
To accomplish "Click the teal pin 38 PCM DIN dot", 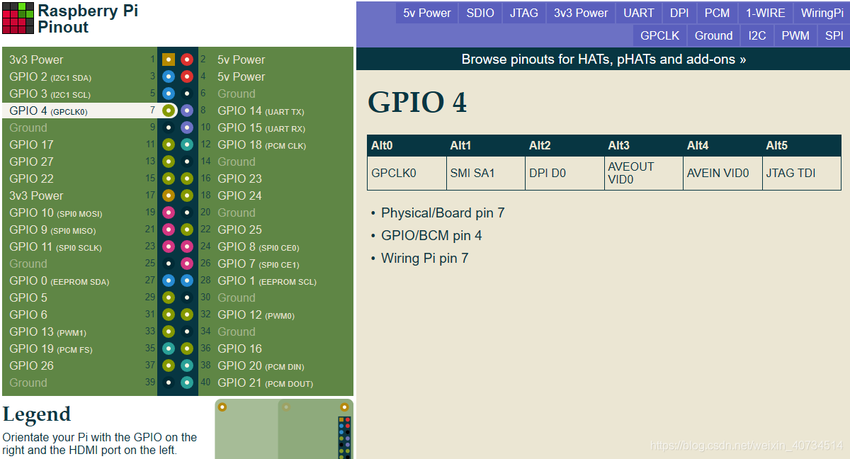I will coord(187,365).
